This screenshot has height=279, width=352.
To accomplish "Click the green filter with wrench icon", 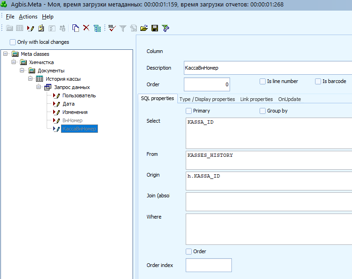I will pyautogui.click(x=165, y=28).
